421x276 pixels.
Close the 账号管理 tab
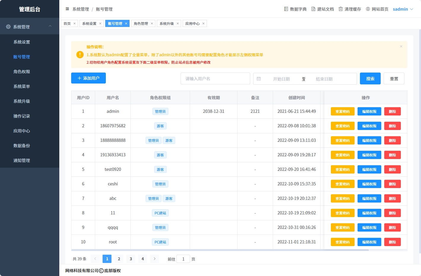[x=126, y=23]
